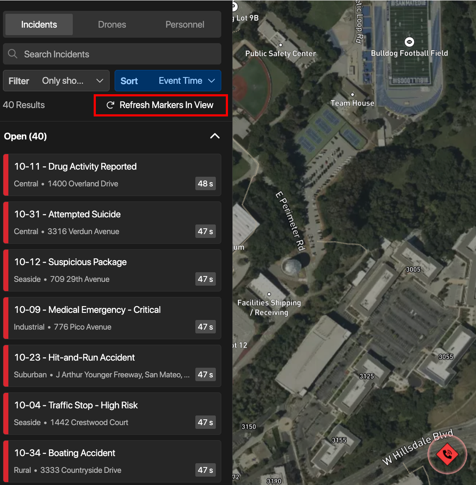This screenshot has height=485, width=476.
Task: Focus the Search Incidents field
Action: [117, 54]
